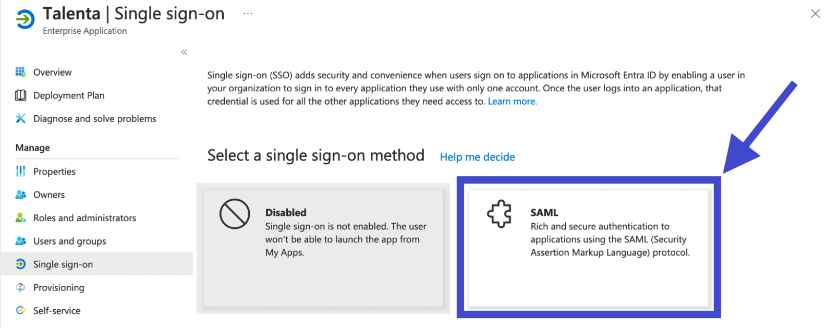Click the Owners people icon

(20, 195)
